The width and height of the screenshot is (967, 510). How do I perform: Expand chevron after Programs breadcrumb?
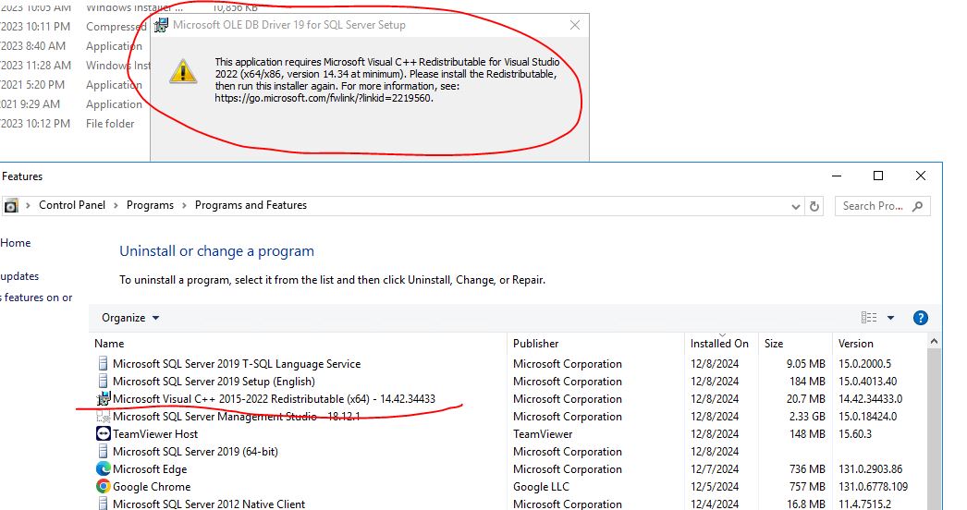click(x=184, y=205)
